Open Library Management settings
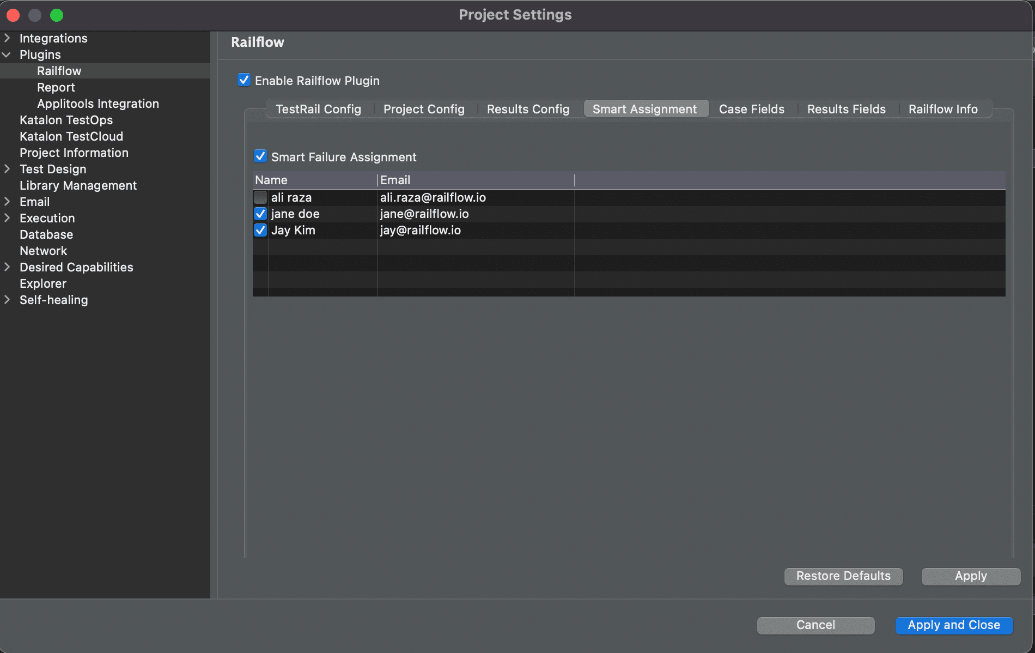Image resolution: width=1035 pixels, height=653 pixels. click(78, 185)
